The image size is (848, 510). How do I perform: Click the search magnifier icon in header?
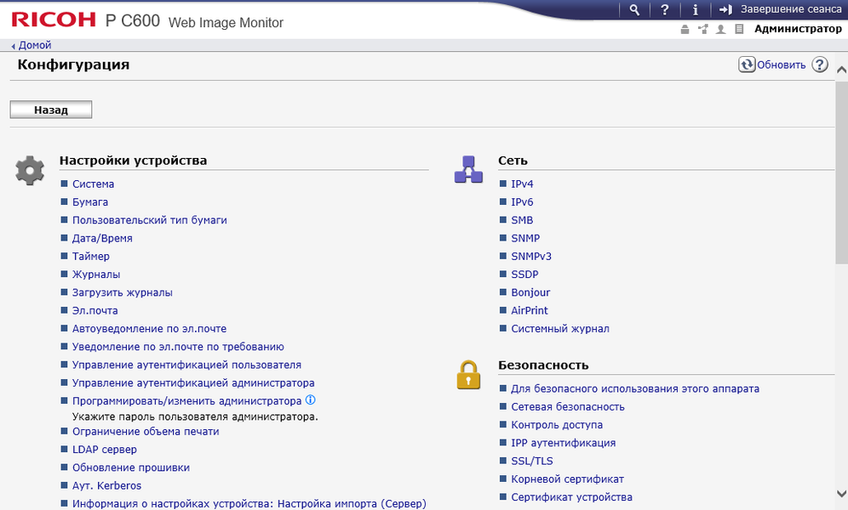pos(634,10)
